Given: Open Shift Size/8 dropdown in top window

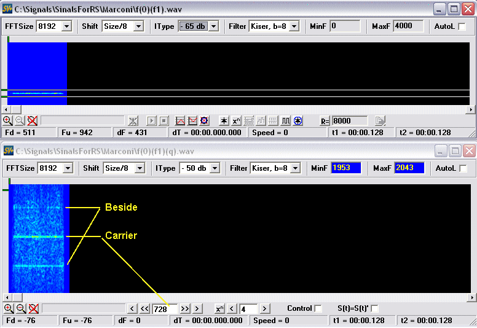Looking at the screenshot, I should [x=138, y=26].
